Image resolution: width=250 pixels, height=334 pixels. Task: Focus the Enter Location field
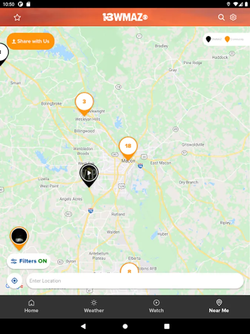pos(135,281)
